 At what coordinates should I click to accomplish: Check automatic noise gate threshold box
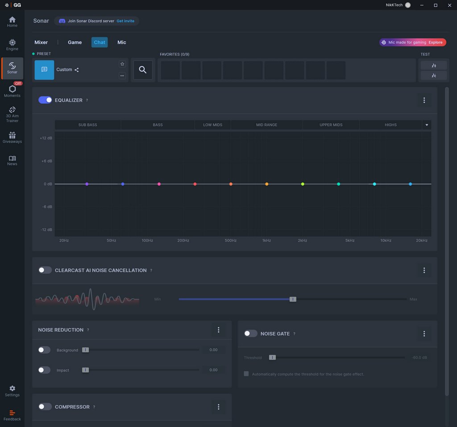[x=246, y=374]
